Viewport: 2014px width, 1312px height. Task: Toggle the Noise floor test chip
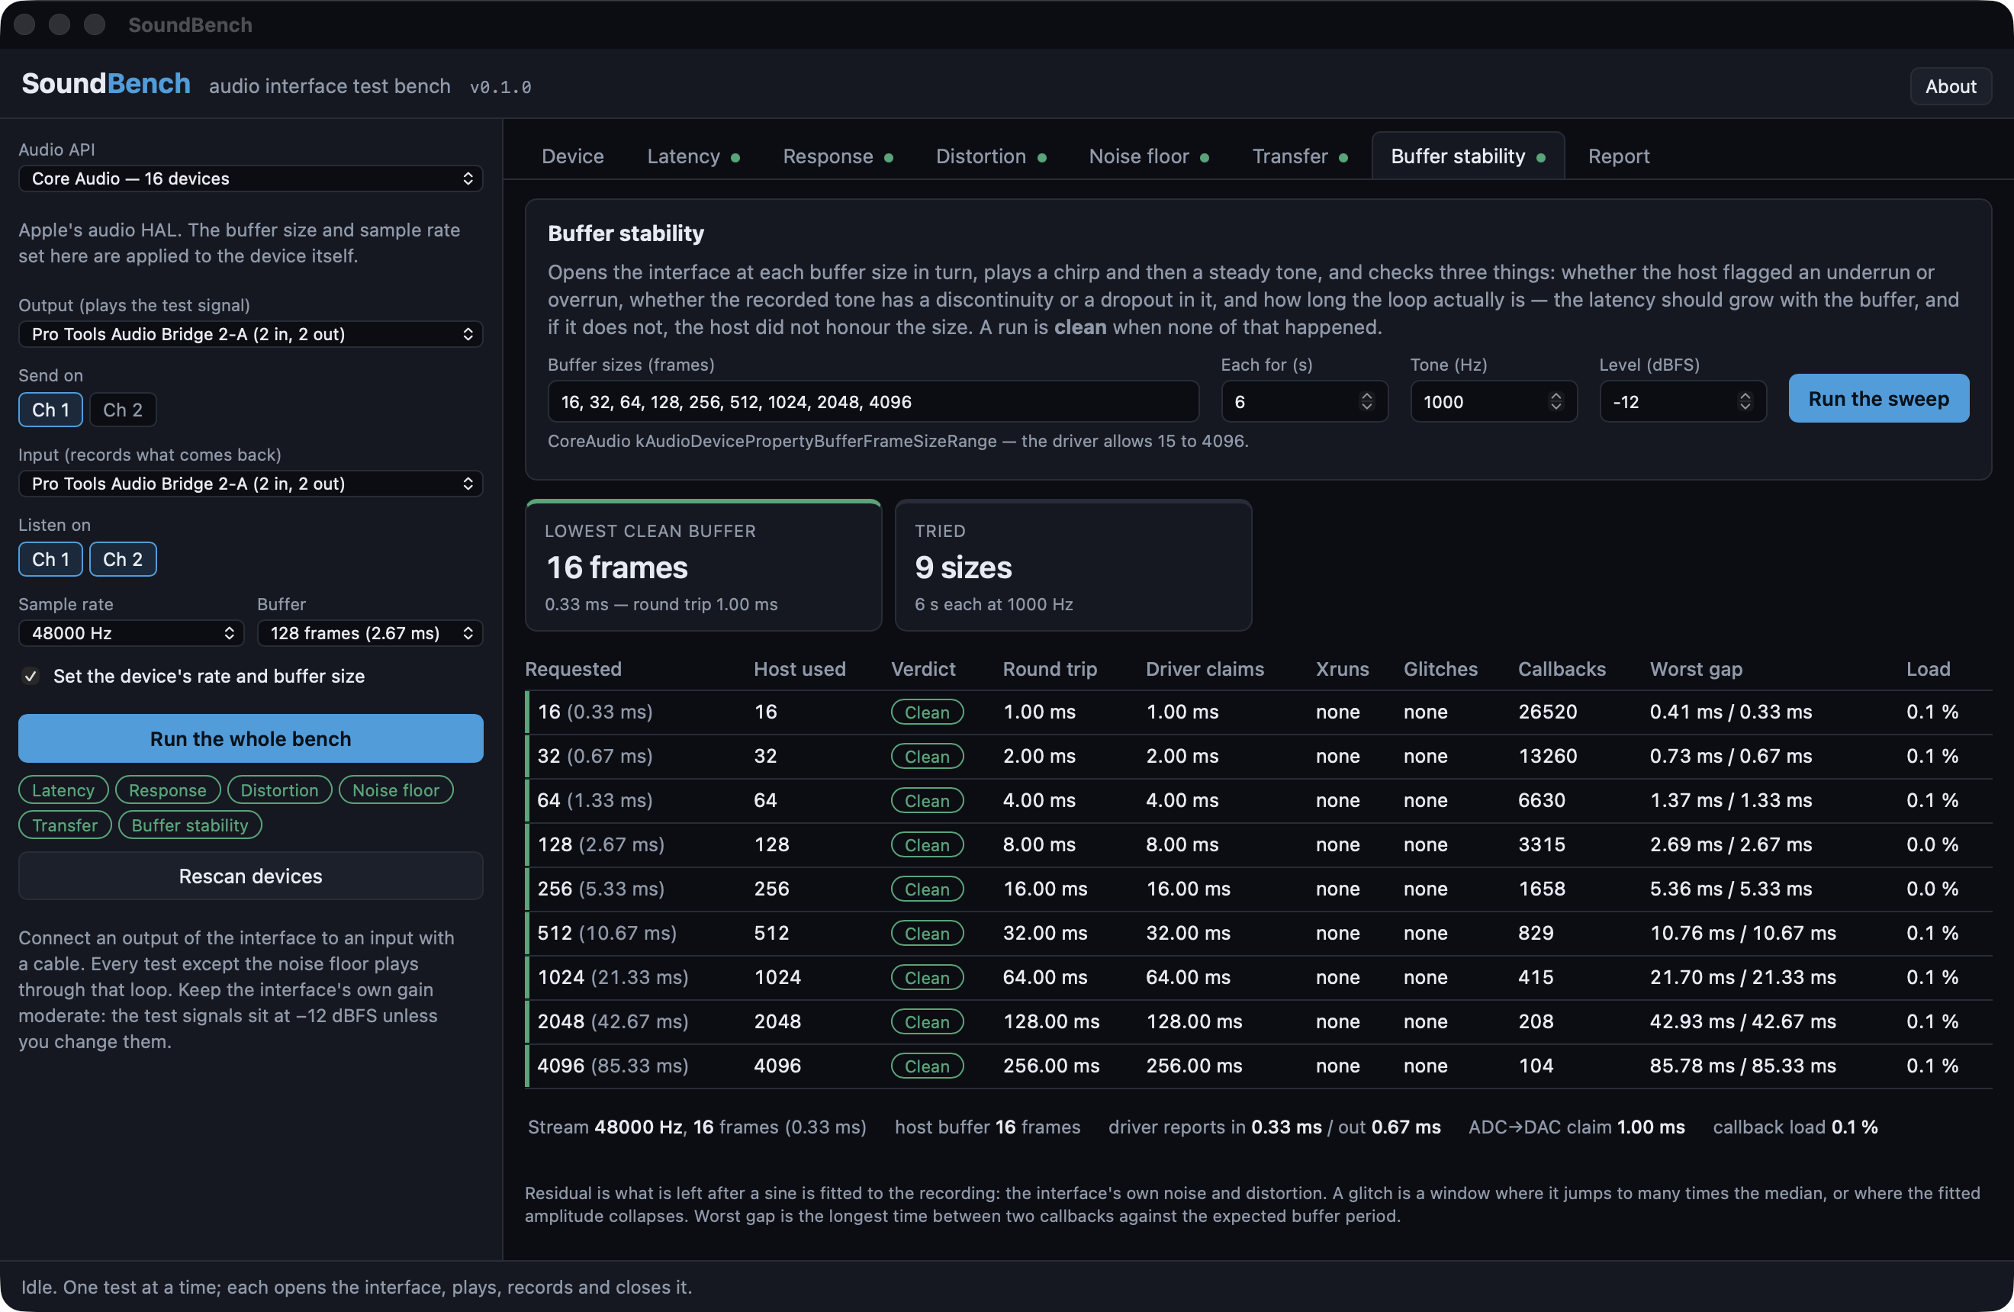point(396,790)
